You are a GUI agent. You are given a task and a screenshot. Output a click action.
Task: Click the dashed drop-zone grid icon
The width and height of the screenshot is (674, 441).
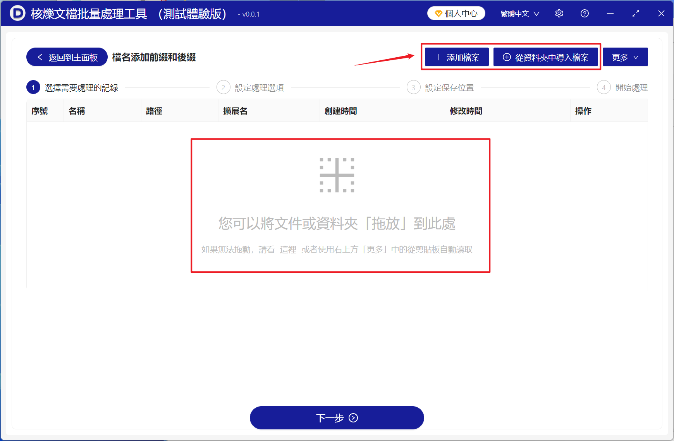click(x=337, y=175)
